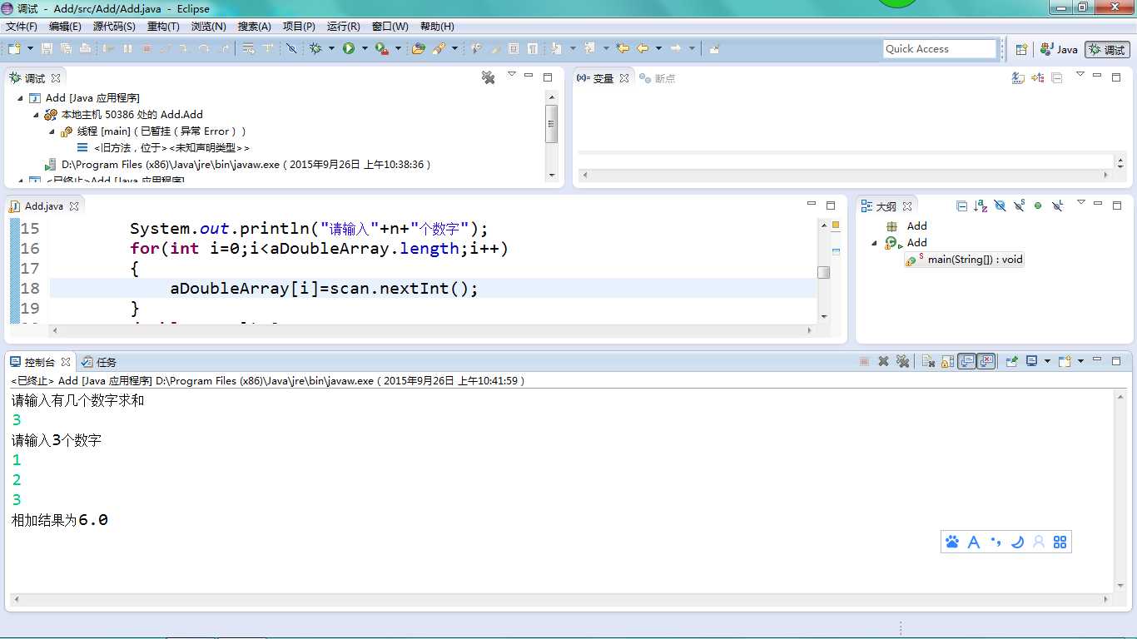Image resolution: width=1137 pixels, height=639 pixels.
Task: Toggle Hide Local Types in Outline toolbar
Action: point(1057,206)
